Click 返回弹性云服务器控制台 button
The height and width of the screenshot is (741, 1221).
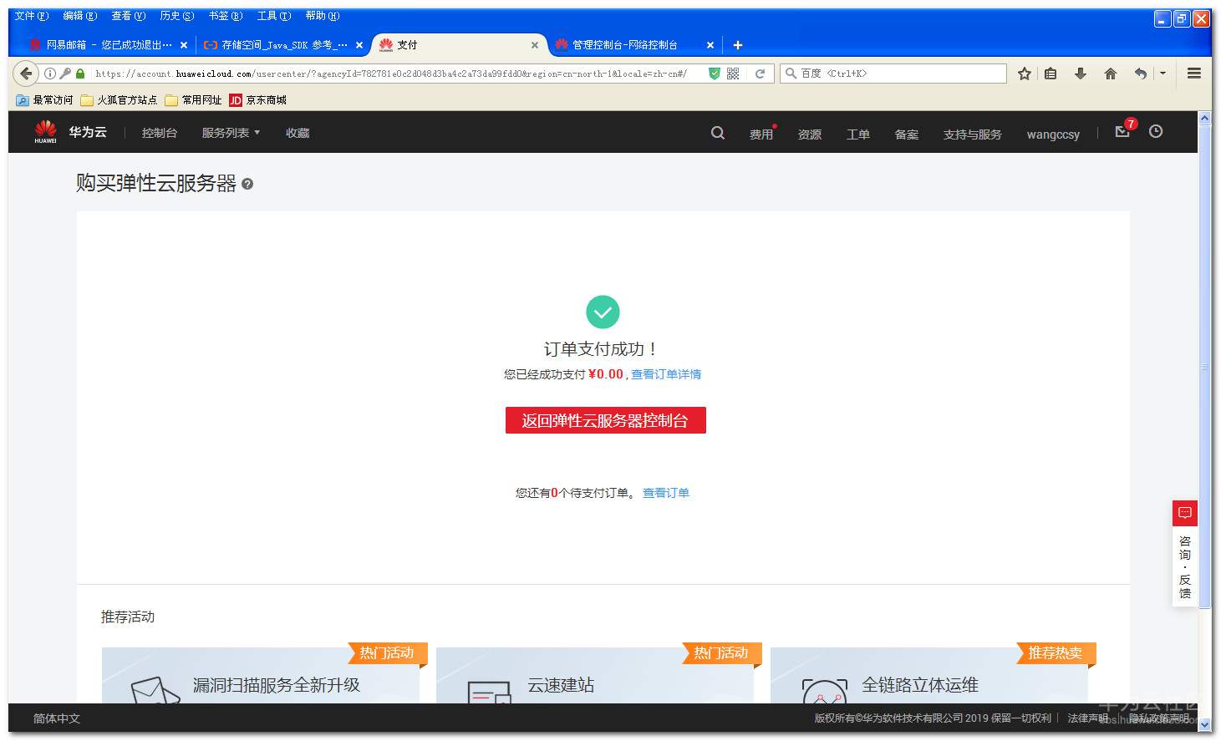606,420
